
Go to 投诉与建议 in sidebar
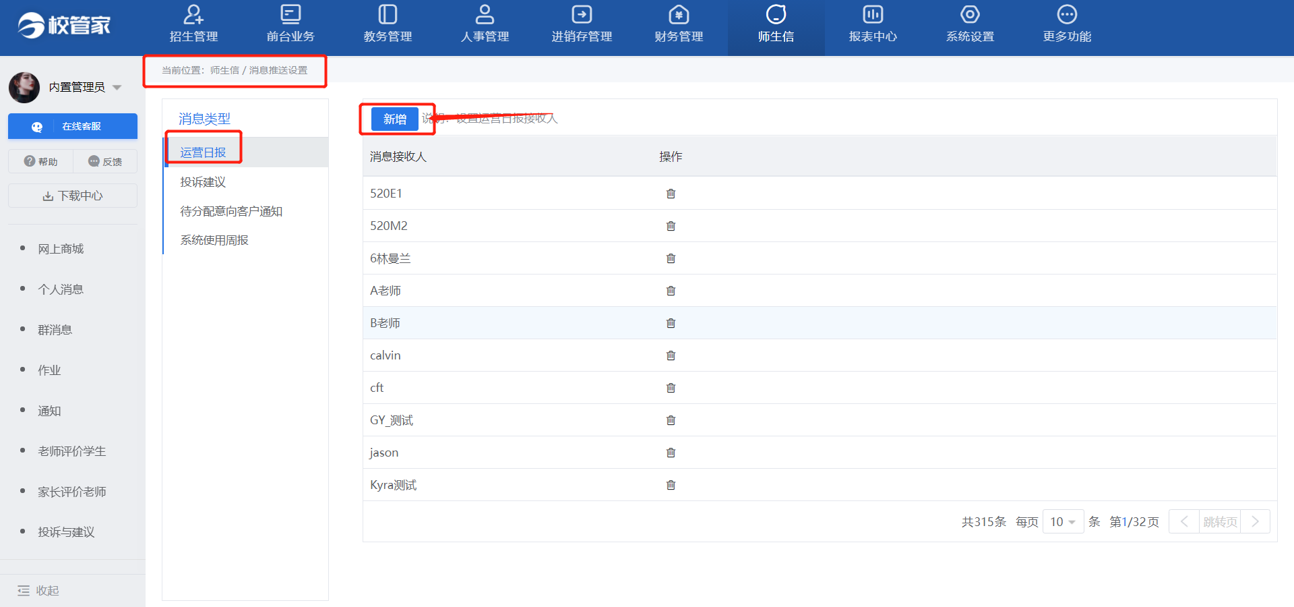point(66,532)
